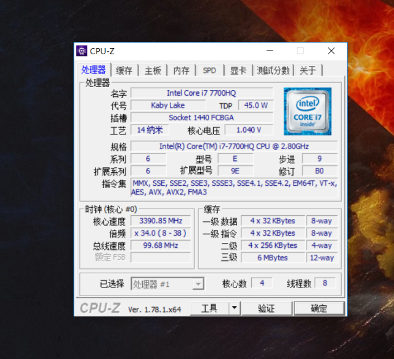Open the 处理器 #1 selection dropdown
The height and width of the screenshot is (359, 394).
(x=167, y=284)
